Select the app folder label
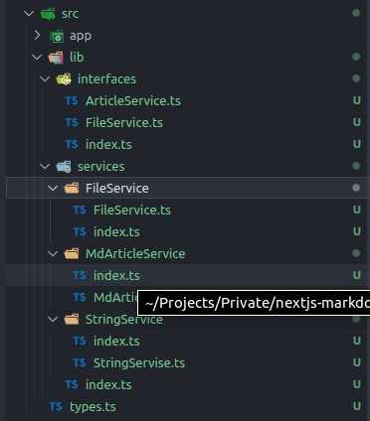The width and height of the screenshot is (370, 421). [81, 36]
